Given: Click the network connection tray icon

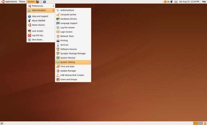Looking at the screenshot, I should click(171, 2).
